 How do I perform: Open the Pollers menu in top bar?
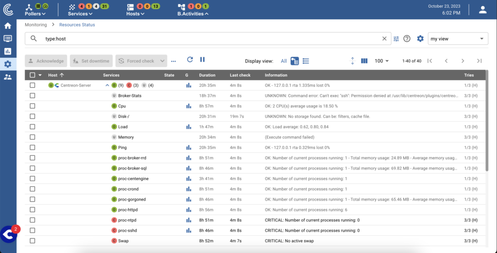tap(35, 14)
